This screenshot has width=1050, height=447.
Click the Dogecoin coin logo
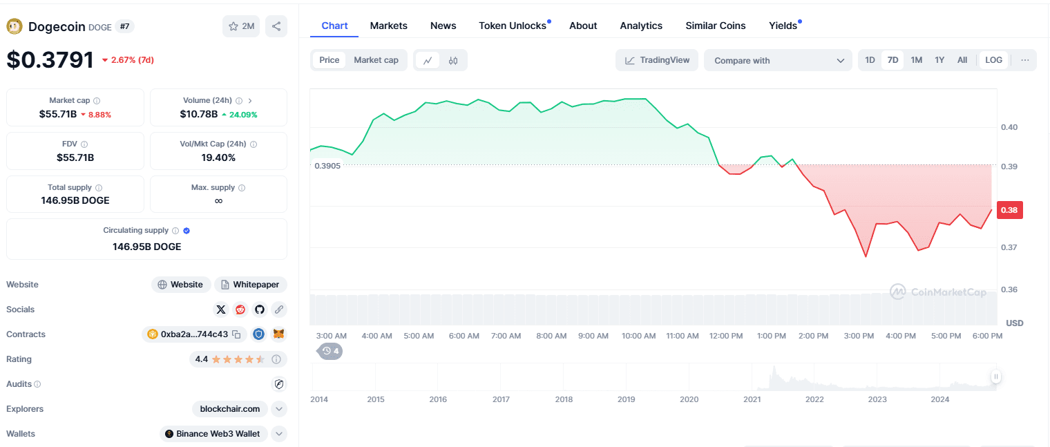pyautogui.click(x=15, y=26)
